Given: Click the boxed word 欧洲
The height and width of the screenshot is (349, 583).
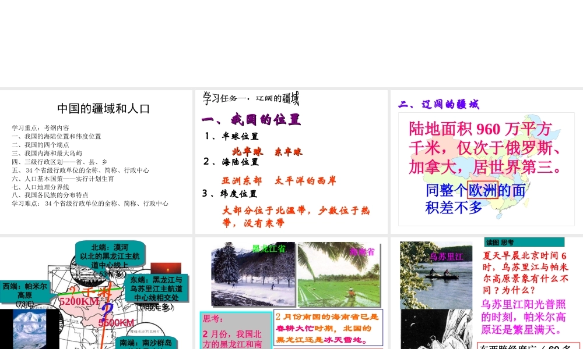Looking at the screenshot, I should point(483,190).
